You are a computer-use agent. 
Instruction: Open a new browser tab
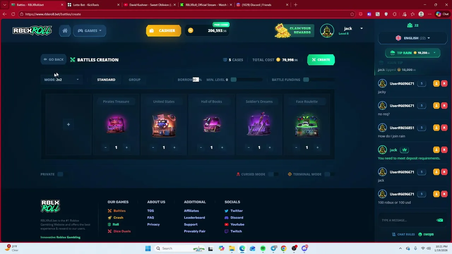click(x=296, y=5)
